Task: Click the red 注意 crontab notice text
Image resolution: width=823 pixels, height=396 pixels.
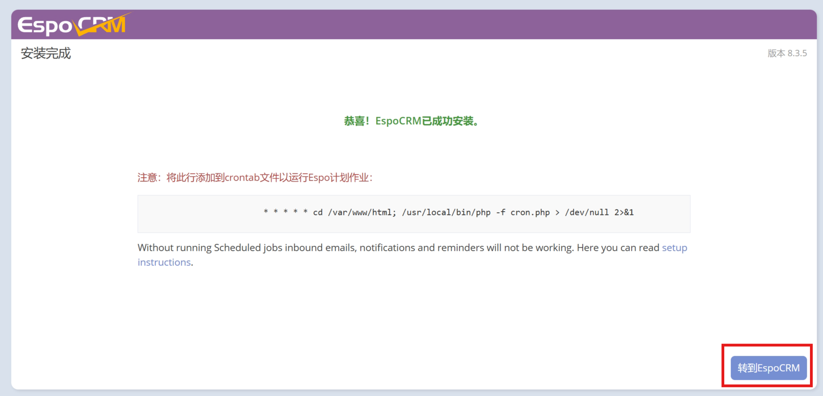Action: click(x=255, y=177)
